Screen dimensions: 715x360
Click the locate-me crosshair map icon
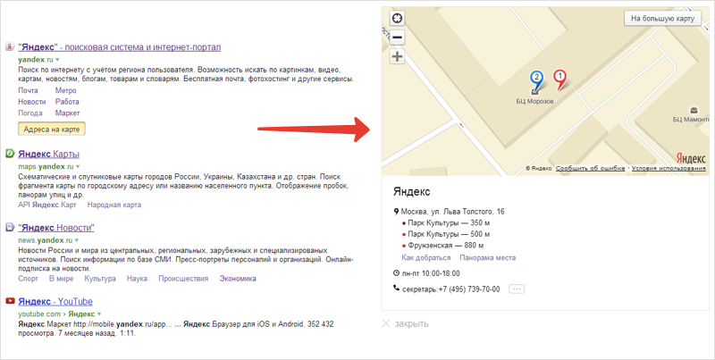(x=397, y=18)
